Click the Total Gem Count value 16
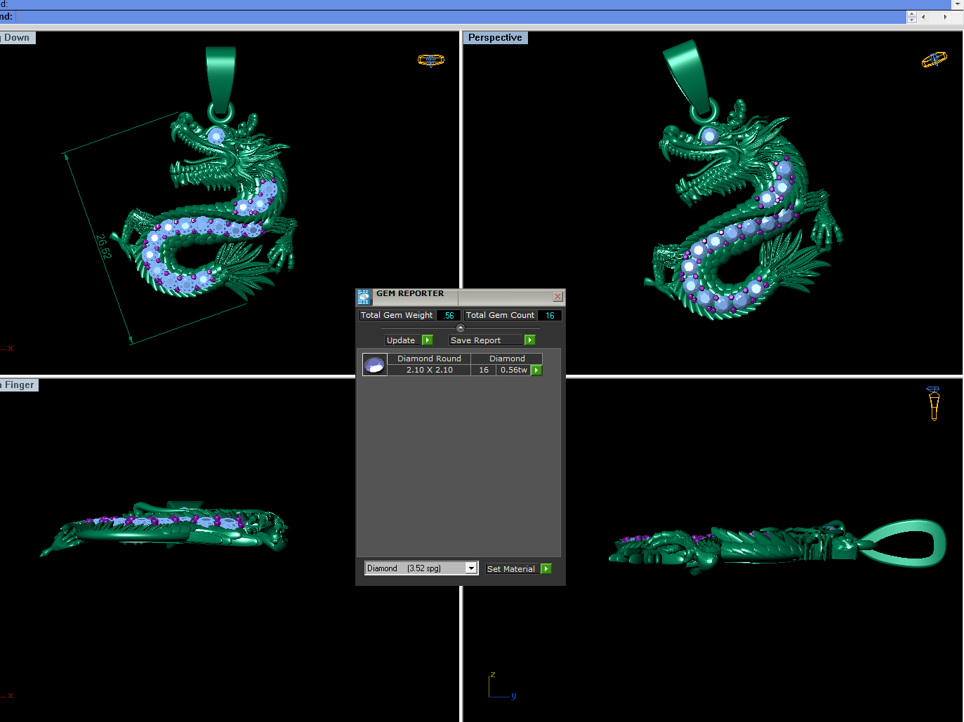 pyautogui.click(x=550, y=316)
